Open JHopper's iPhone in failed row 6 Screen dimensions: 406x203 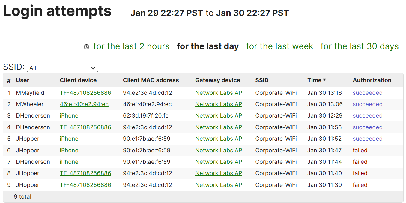(x=69, y=151)
